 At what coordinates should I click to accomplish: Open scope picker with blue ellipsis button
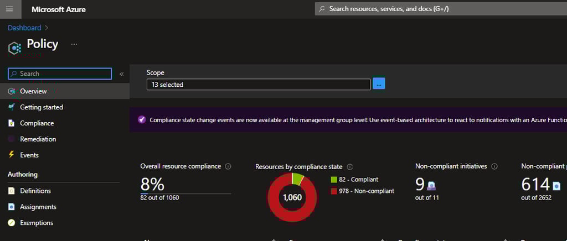(x=379, y=84)
